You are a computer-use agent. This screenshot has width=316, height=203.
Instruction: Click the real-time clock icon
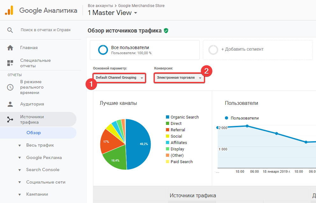10,87
